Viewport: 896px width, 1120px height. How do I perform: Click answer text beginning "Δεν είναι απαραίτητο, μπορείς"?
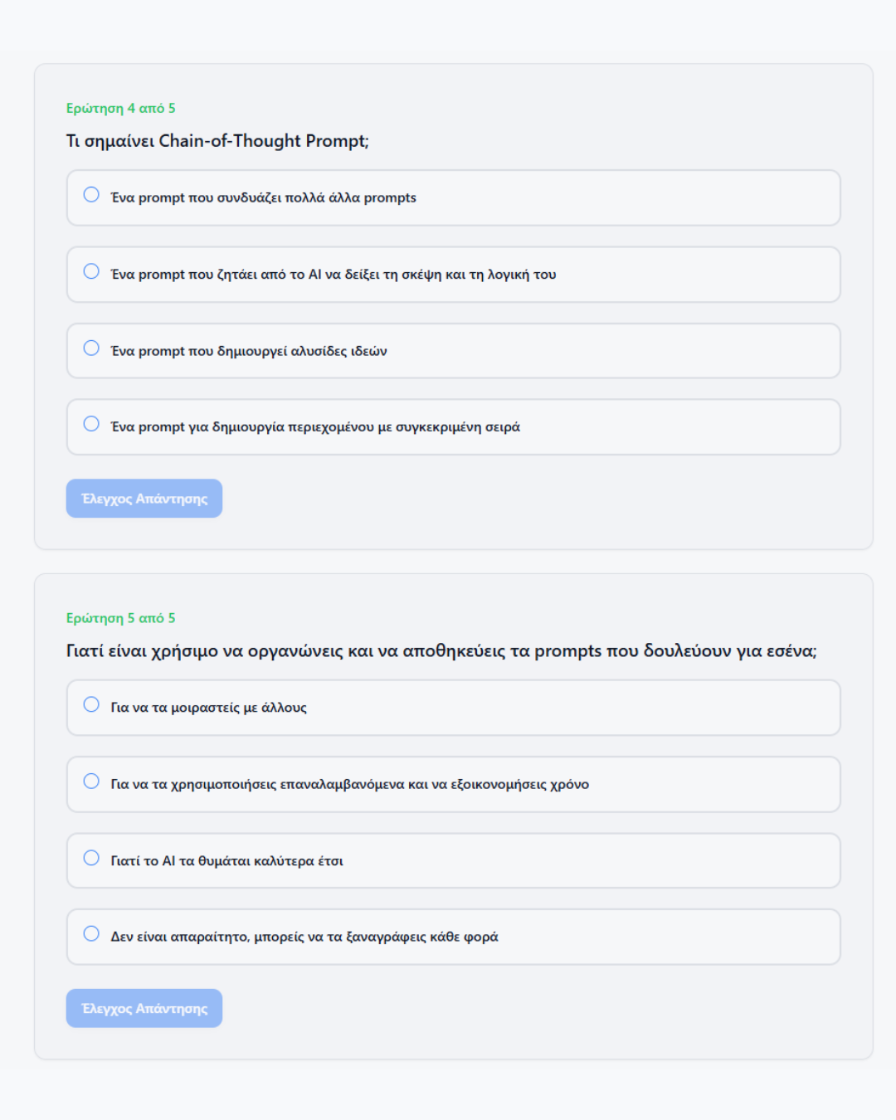click(x=304, y=937)
